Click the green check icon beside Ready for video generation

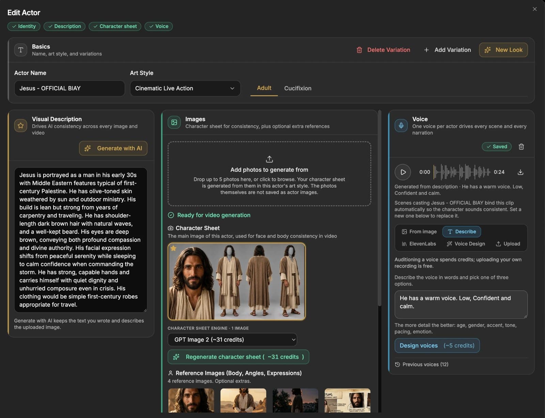171,215
